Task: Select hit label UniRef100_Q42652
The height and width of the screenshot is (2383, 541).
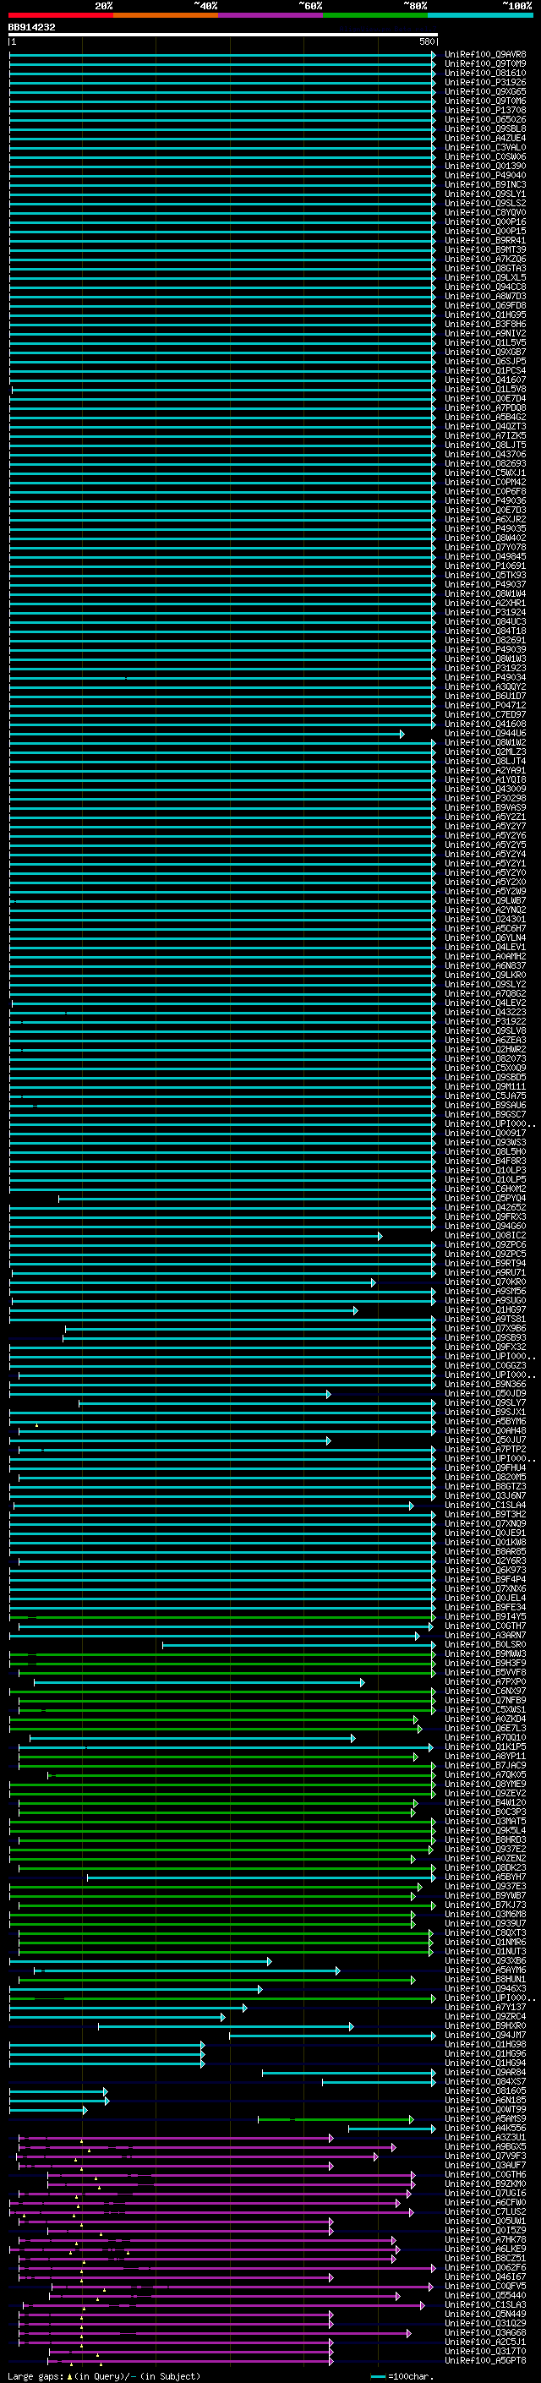Action: (485, 1207)
